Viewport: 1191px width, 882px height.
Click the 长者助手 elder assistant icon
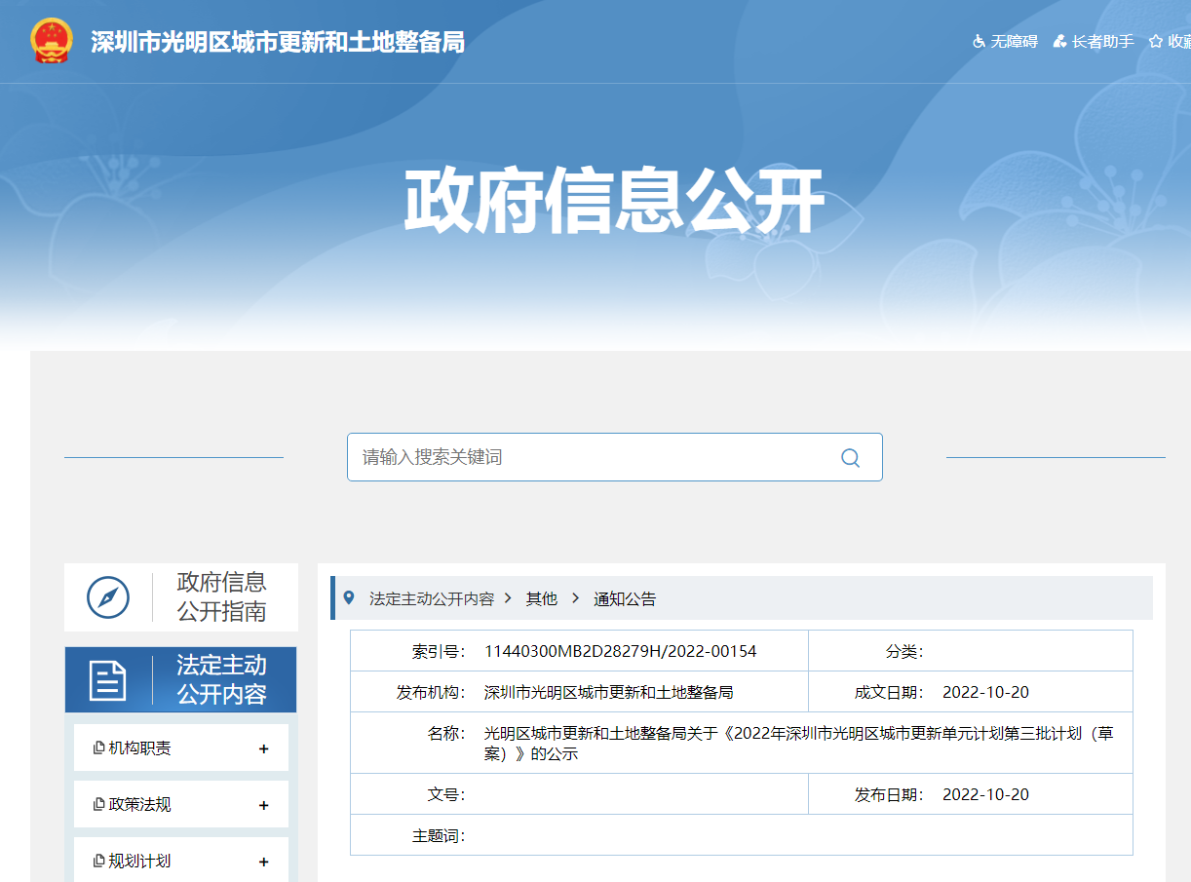pyautogui.click(x=1059, y=42)
